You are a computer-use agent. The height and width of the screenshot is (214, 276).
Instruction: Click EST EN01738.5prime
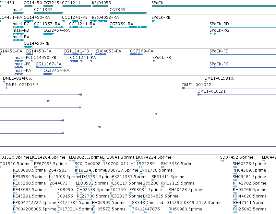click(156, 170)
